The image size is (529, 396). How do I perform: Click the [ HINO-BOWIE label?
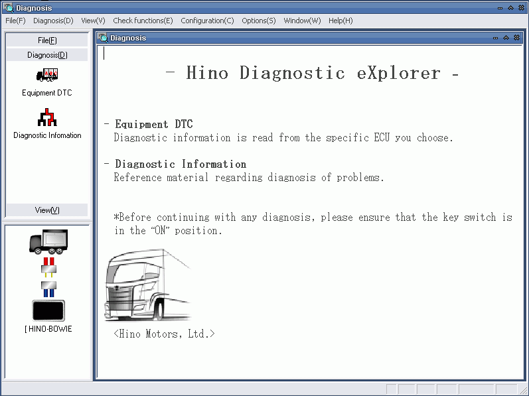[x=48, y=329]
